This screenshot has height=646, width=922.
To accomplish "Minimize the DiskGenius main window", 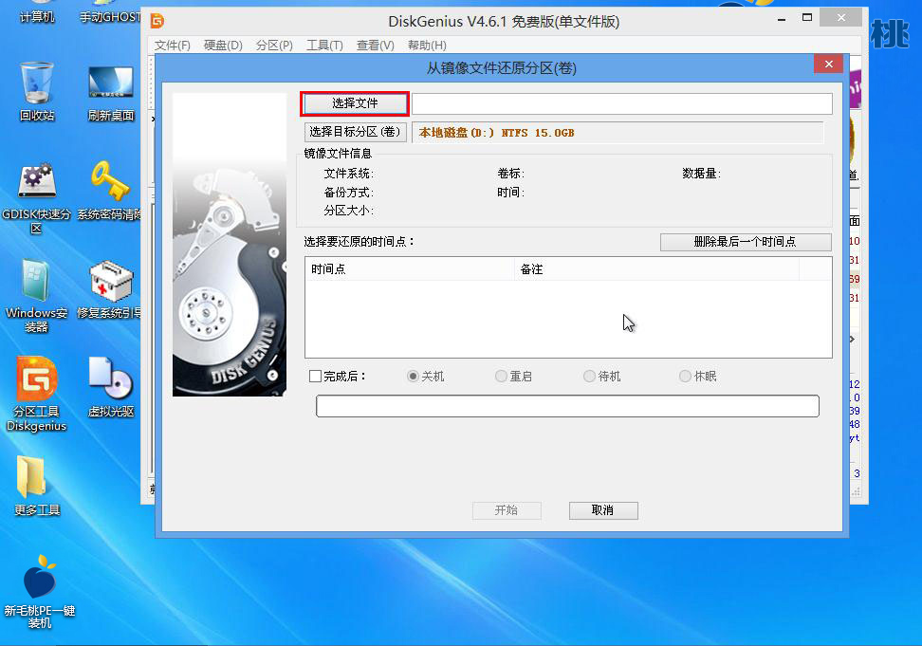I will (x=782, y=19).
